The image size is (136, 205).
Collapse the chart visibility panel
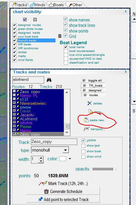coord(126,12)
